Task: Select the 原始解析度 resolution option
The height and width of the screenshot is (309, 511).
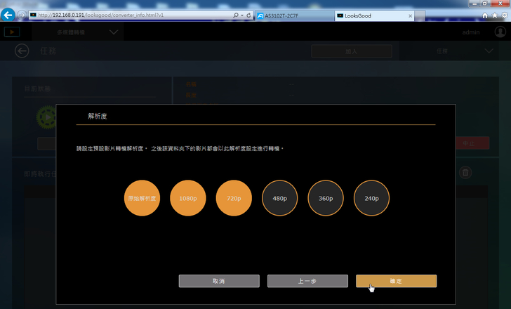Action: (x=142, y=198)
